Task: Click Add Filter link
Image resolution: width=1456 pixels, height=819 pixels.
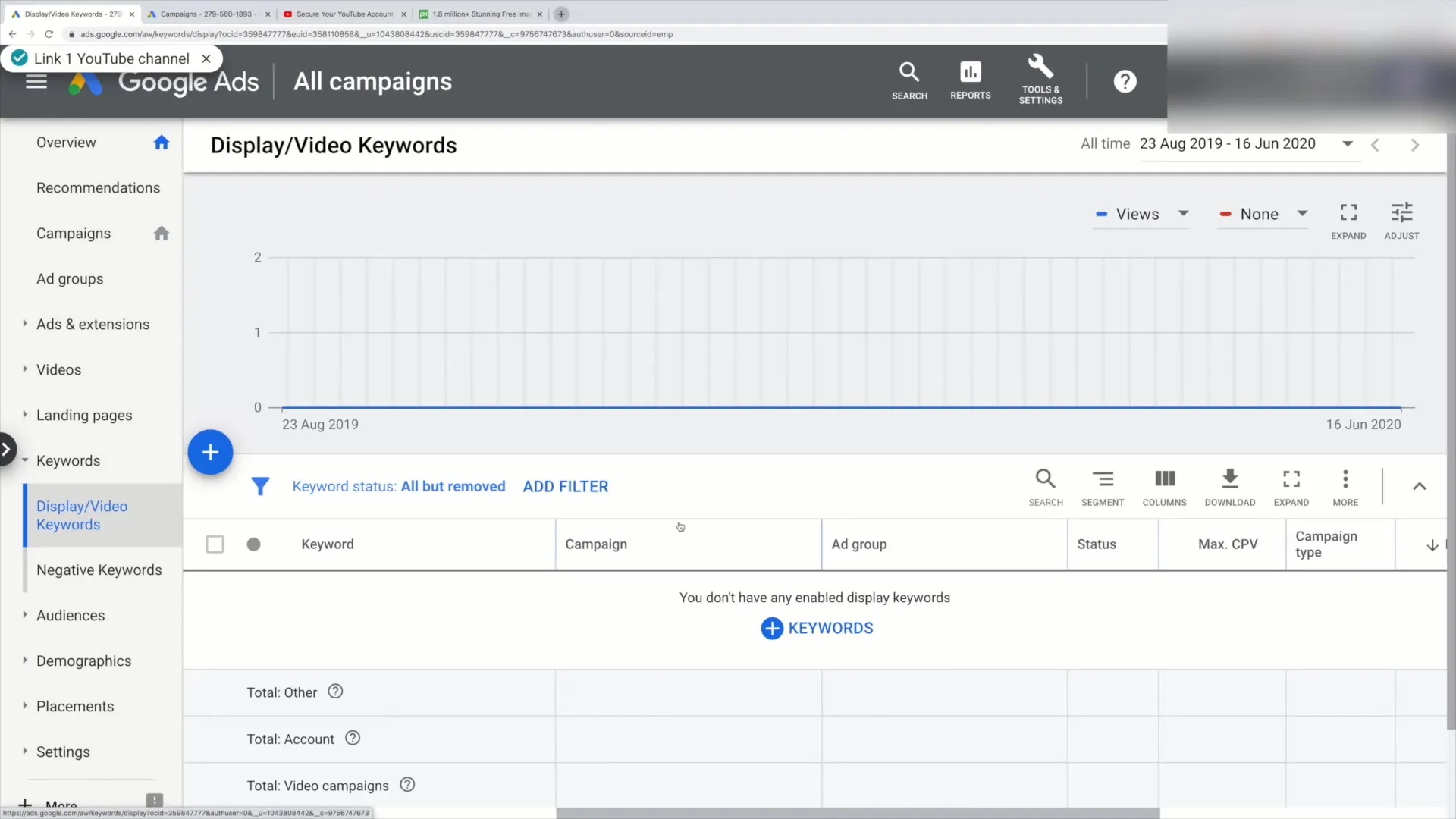Action: 565,486
